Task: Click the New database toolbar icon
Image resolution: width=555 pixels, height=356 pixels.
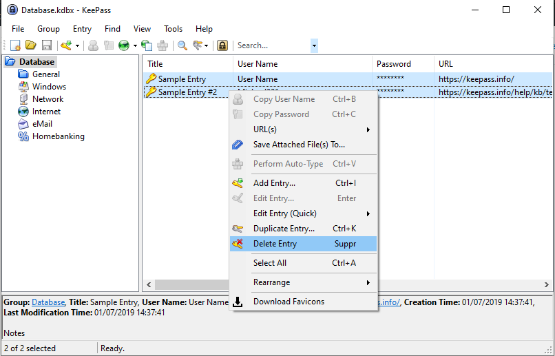Action: (15, 45)
